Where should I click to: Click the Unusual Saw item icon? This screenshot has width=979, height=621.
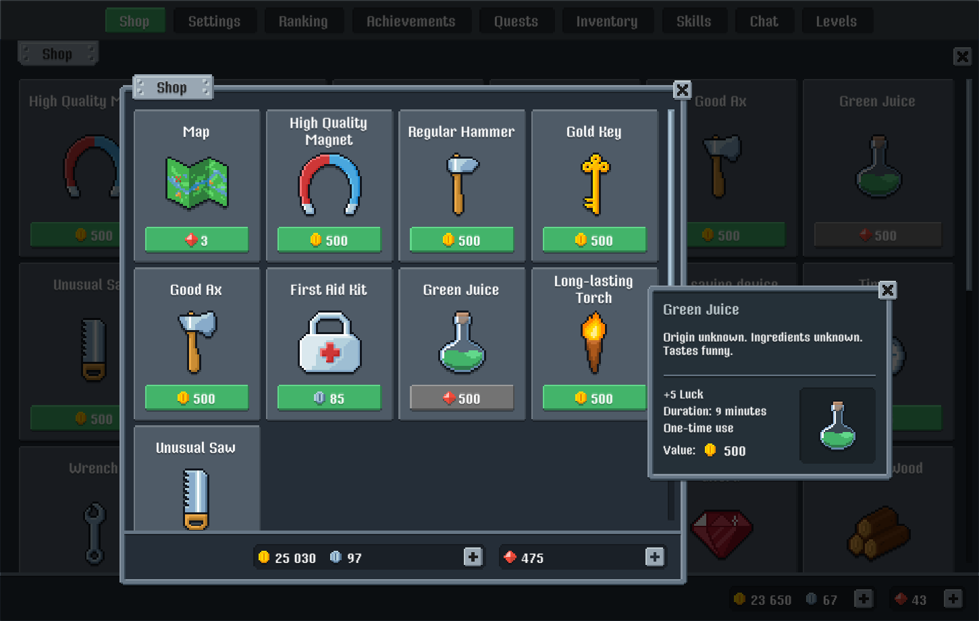(196, 500)
